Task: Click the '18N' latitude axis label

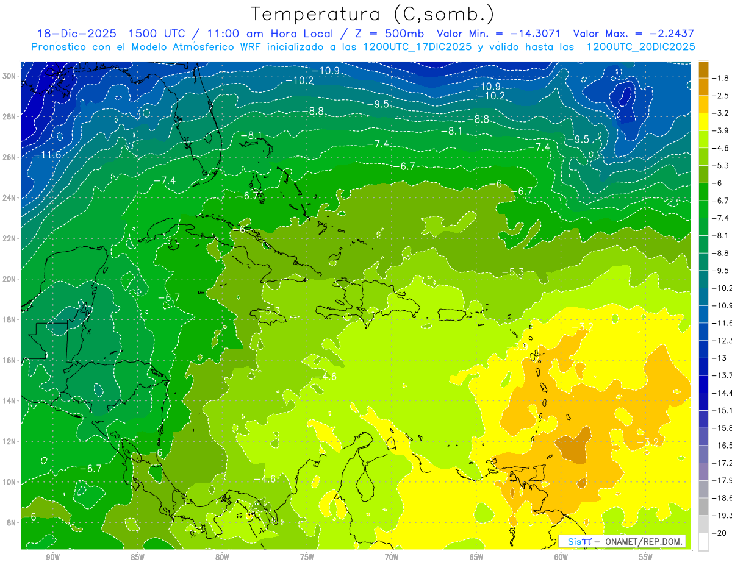Action: [x=10, y=320]
